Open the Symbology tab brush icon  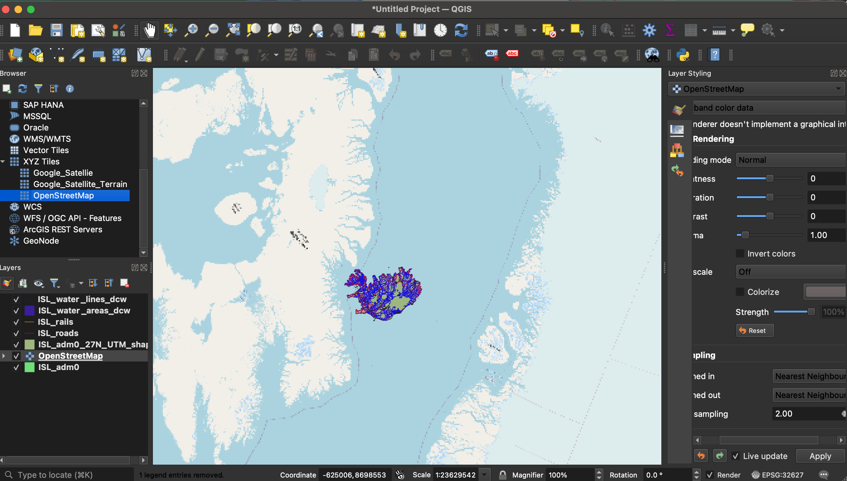[678, 110]
